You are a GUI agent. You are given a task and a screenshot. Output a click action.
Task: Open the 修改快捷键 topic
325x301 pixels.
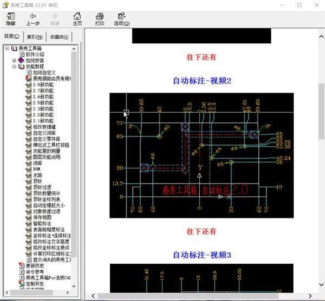coord(44,127)
